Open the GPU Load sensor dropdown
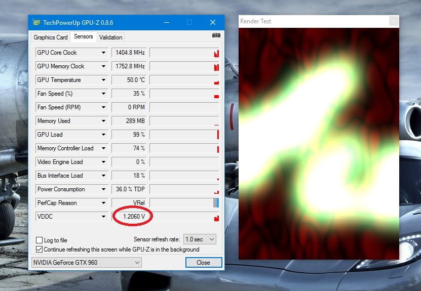Viewport: 421px width, 291px height. click(104, 135)
